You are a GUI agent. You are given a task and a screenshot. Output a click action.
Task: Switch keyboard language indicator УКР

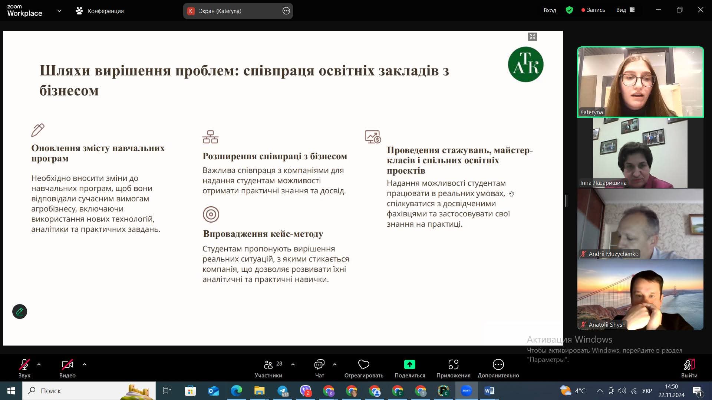tap(647, 391)
